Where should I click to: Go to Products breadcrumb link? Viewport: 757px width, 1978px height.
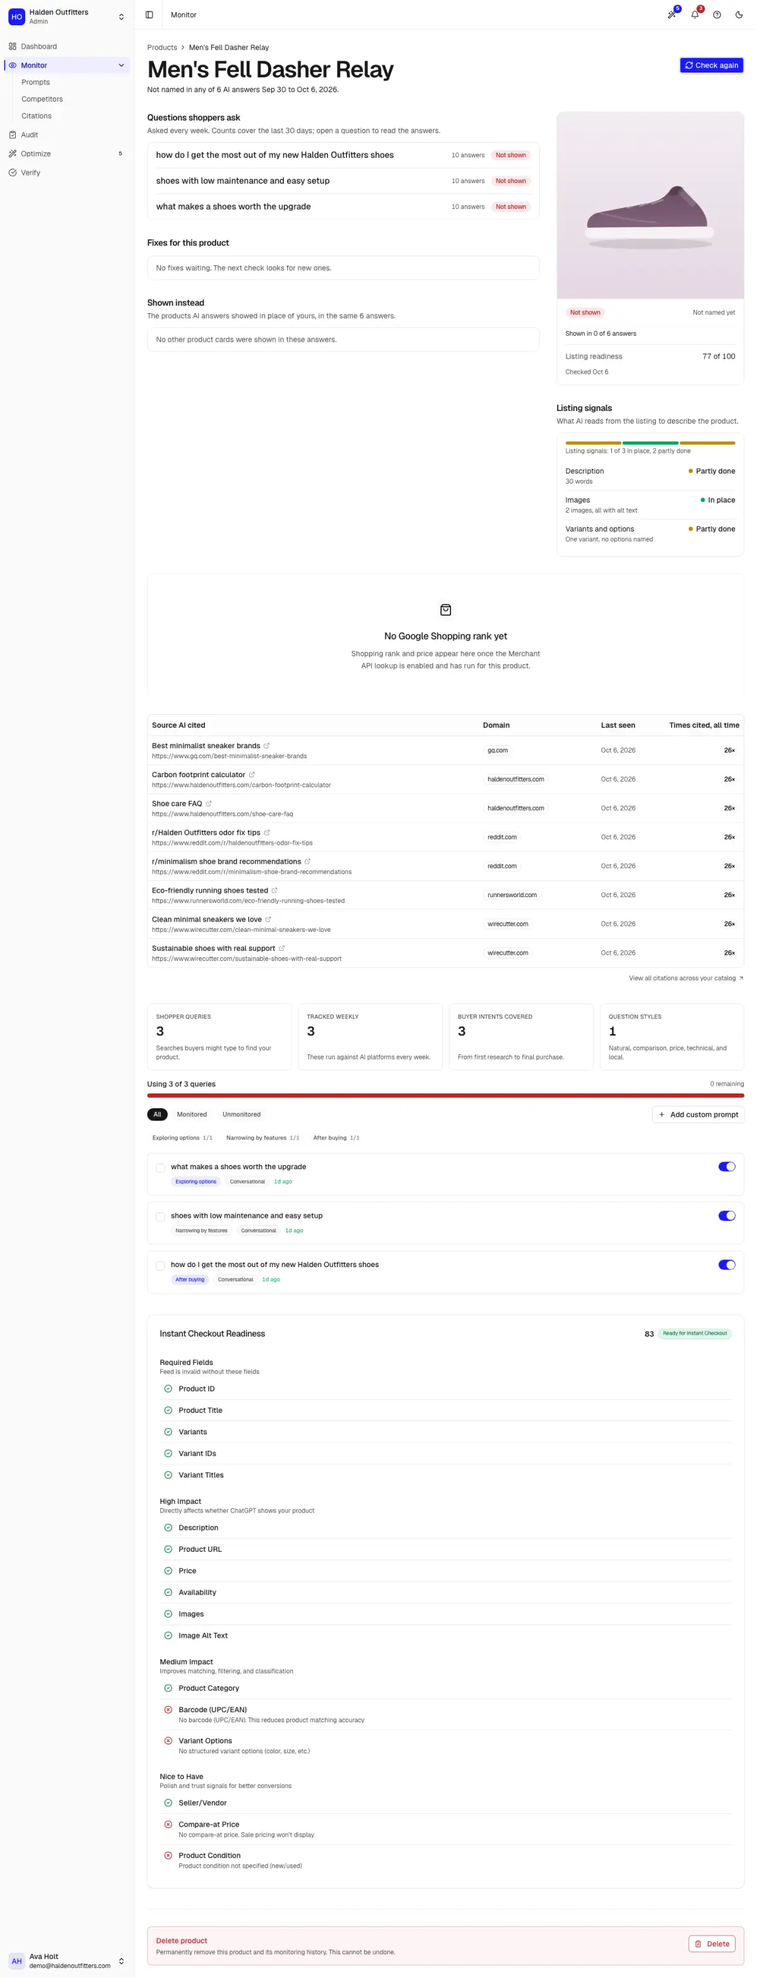click(162, 47)
